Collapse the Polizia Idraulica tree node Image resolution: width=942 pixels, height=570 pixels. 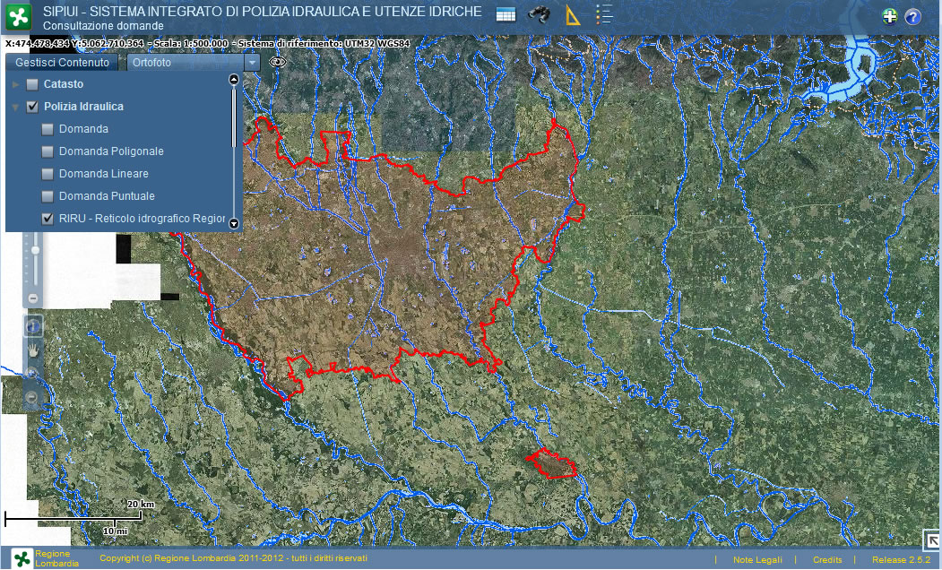coord(15,107)
